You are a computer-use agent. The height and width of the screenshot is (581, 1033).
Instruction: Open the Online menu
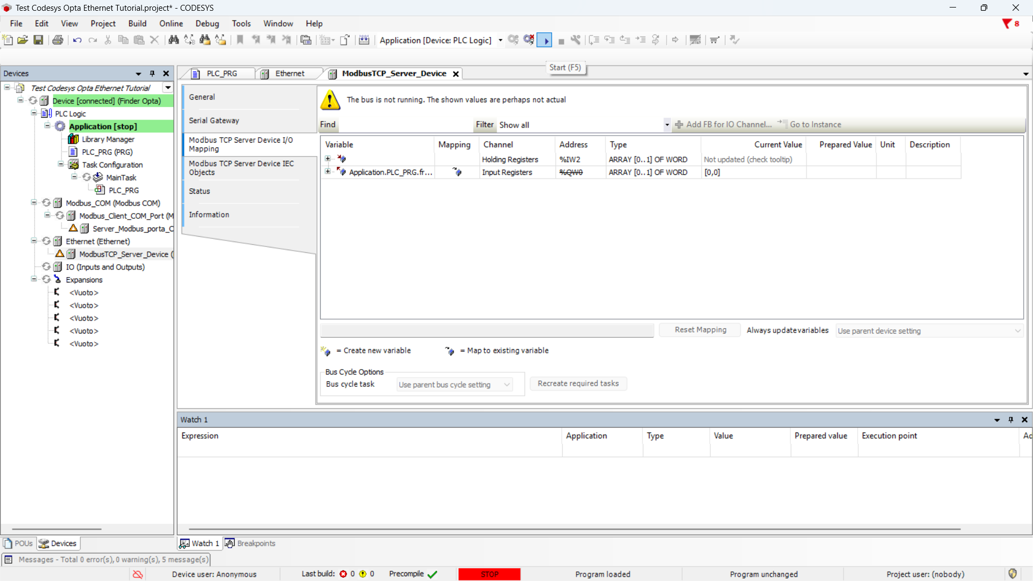[171, 24]
